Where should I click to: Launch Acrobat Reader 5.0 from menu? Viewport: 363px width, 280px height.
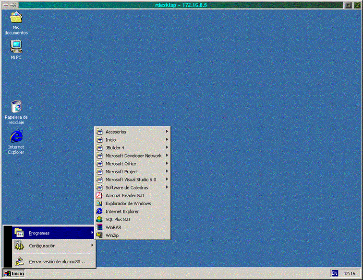tap(133, 195)
